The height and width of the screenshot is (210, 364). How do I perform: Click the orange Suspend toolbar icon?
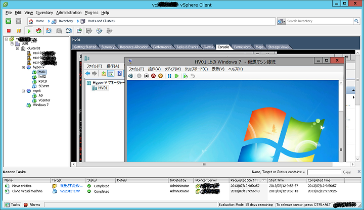pos(19,31)
